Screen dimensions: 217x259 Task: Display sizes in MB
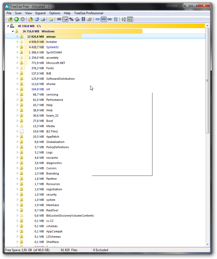104,19
